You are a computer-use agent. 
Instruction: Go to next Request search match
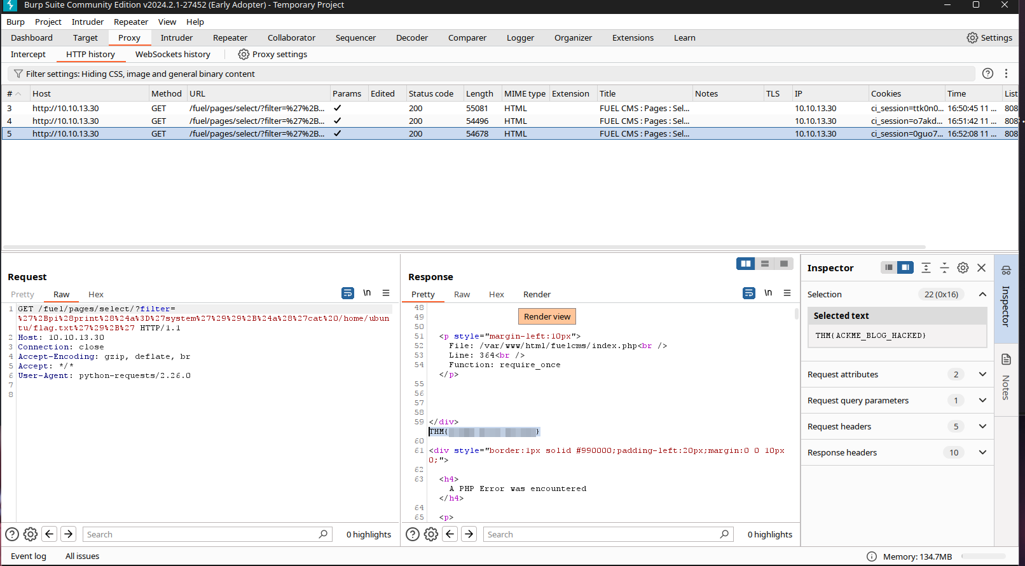click(x=69, y=534)
